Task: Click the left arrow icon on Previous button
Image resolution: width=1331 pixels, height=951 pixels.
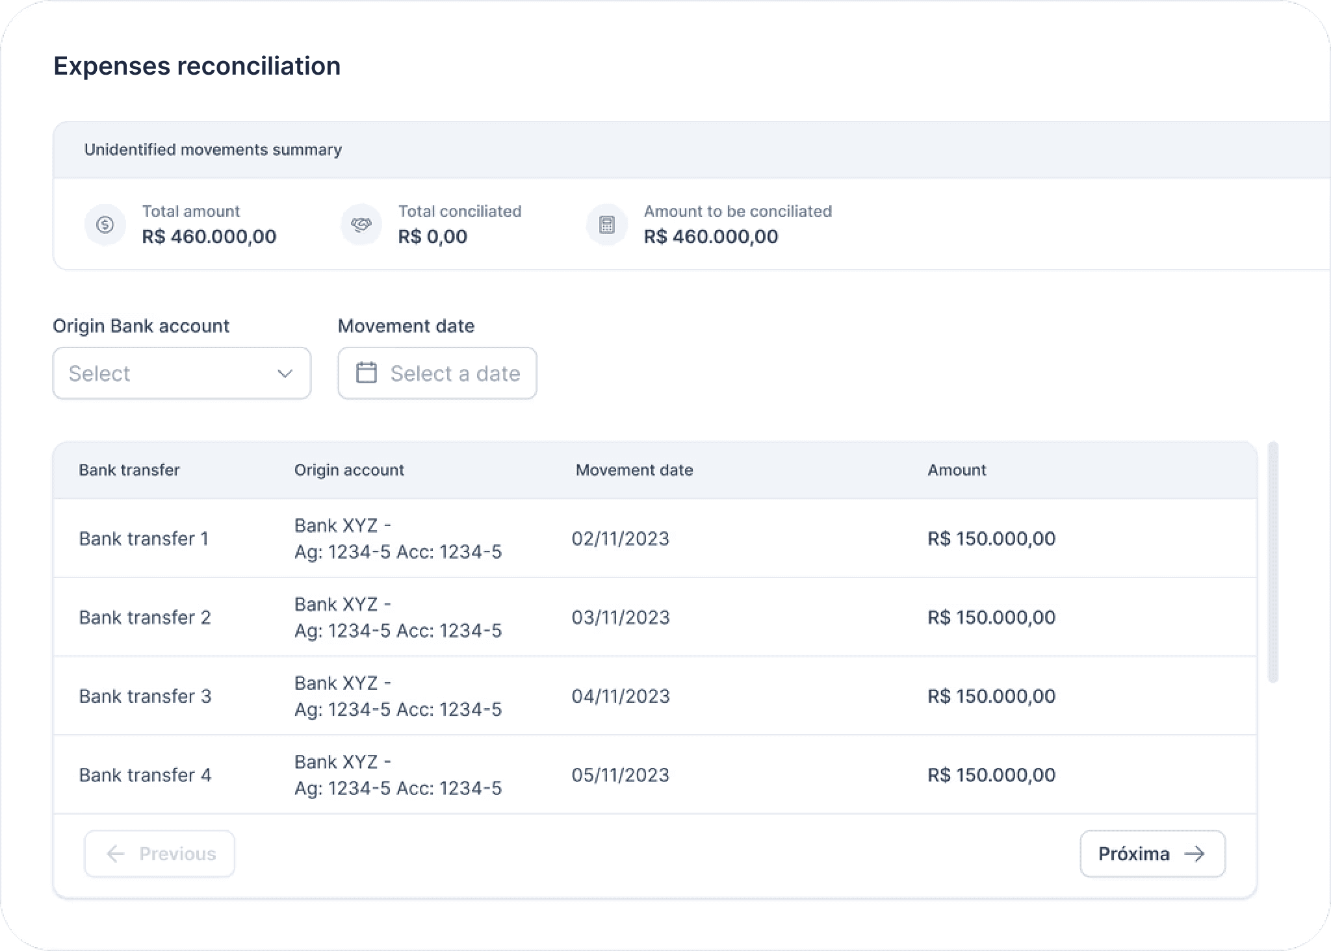Action: pos(116,854)
